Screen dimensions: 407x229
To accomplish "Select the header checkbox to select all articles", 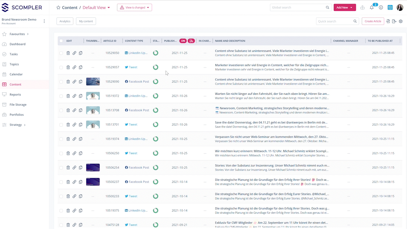I will (61, 41).
